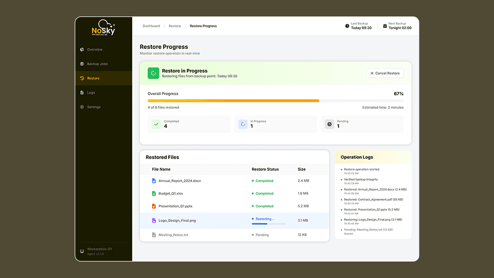Open the Logs sidebar section

(91, 93)
